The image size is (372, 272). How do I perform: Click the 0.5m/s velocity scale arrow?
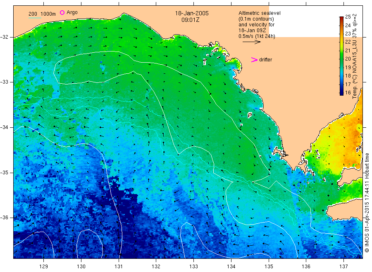(251, 42)
